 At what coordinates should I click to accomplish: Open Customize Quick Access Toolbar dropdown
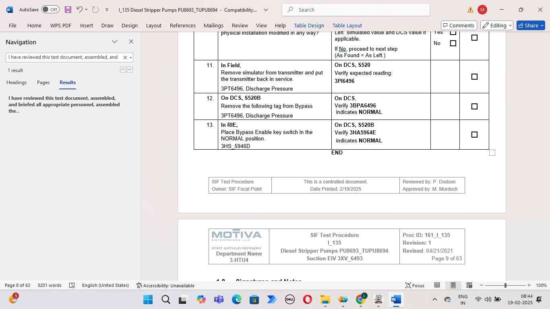pyautogui.click(x=107, y=9)
